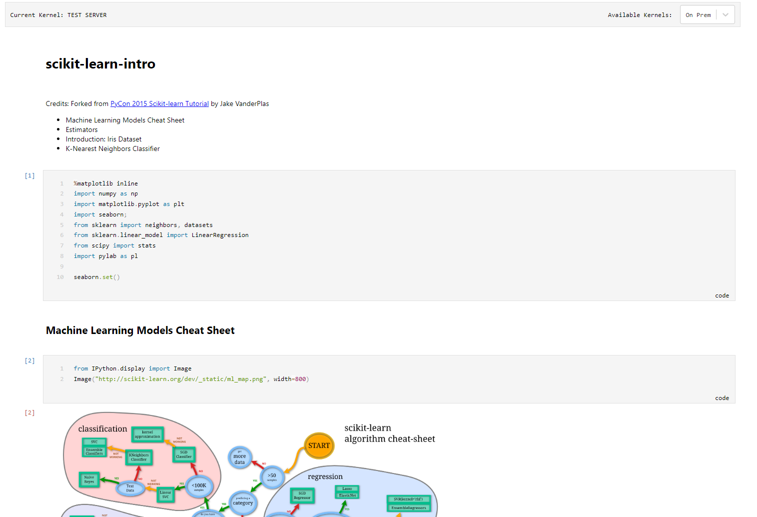Click the SVC box in the diagram
Screen dimensions: 757x517
click(94, 442)
